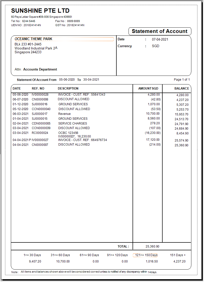204x282 pixels.
Task: Select the SGD currency value
Action: [156, 46]
